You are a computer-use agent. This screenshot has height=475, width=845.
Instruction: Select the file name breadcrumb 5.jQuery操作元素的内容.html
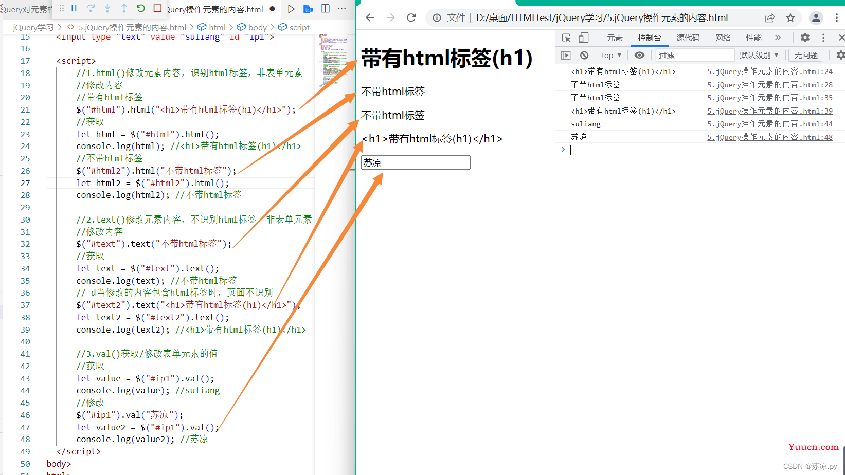(x=132, y=27)
